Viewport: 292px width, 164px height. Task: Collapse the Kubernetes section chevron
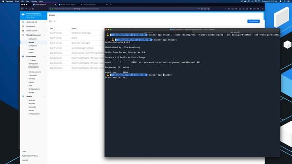pos(45,56)
